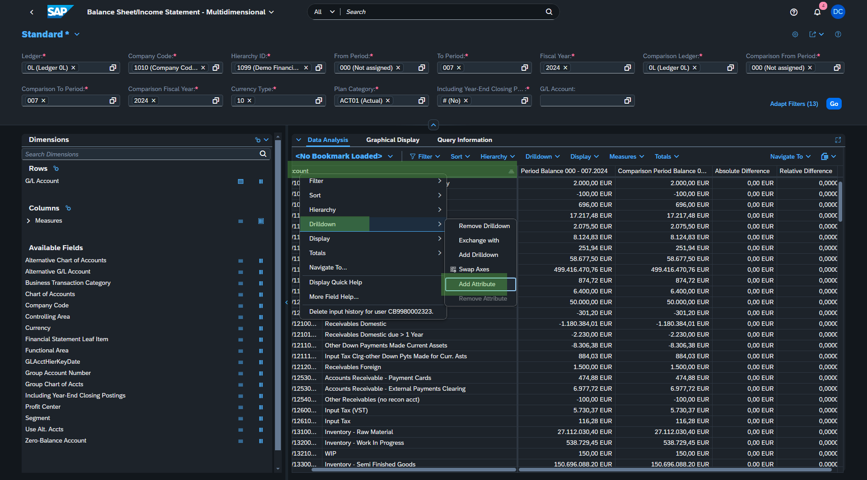Image resolution: width=867 pixels, height=480 pixels.
Task: Open the All search scope dropdown
Action: [x=324, y=12]
